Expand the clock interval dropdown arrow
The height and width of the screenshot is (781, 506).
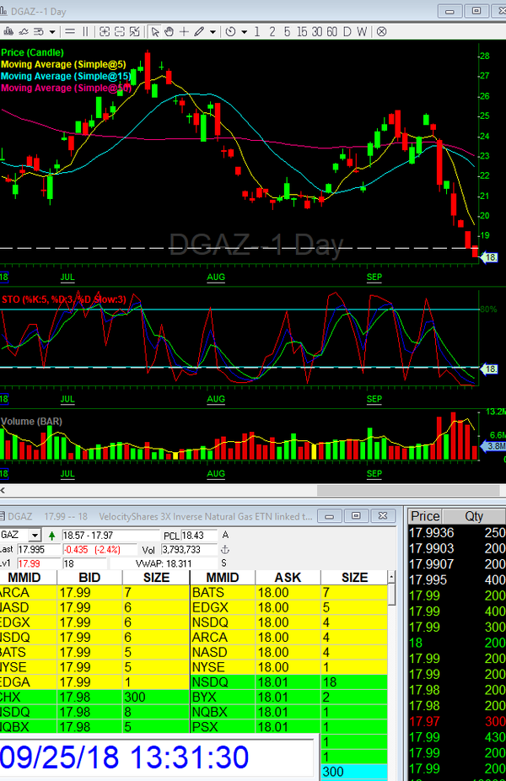(244, 31)
